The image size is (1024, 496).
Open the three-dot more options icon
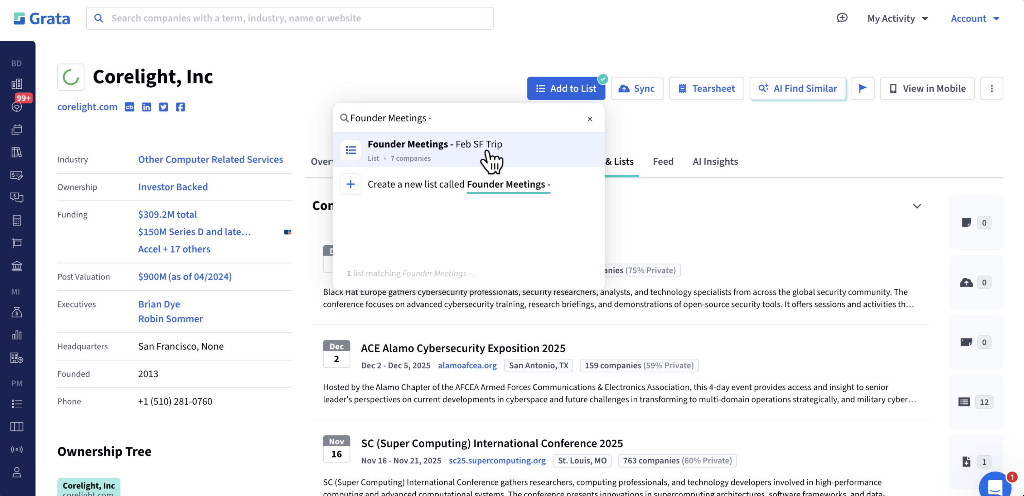[992, 88]
